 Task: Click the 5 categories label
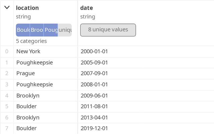tap(31, 41)
